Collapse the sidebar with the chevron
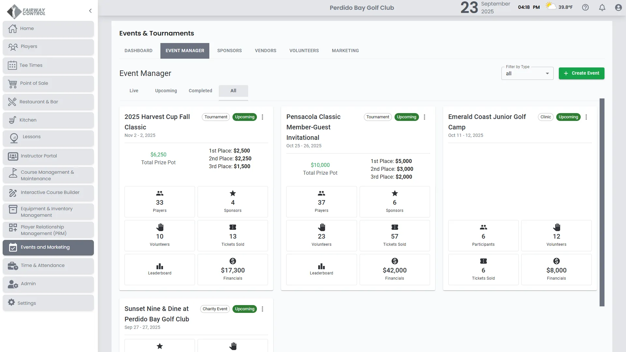The height and width of the screenshot is (352, 626). (90, 11)
